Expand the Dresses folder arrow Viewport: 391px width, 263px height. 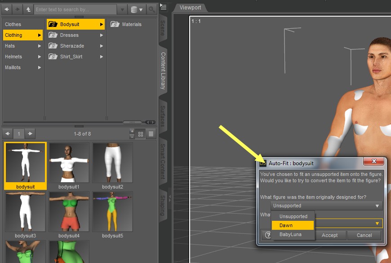click(102, 35)
